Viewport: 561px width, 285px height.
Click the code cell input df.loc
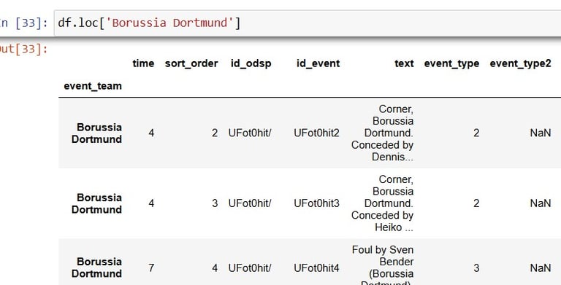tap(308, 23)
